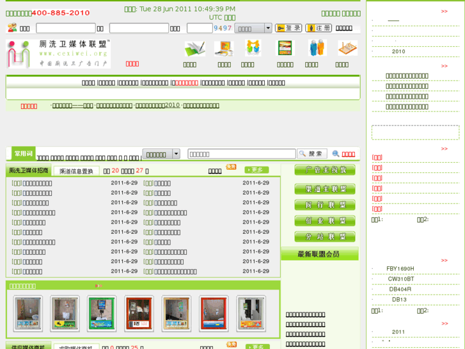This screenshot has height=349, width=465.
Task: Open the search category dropdown
Action: coord(161,154)
